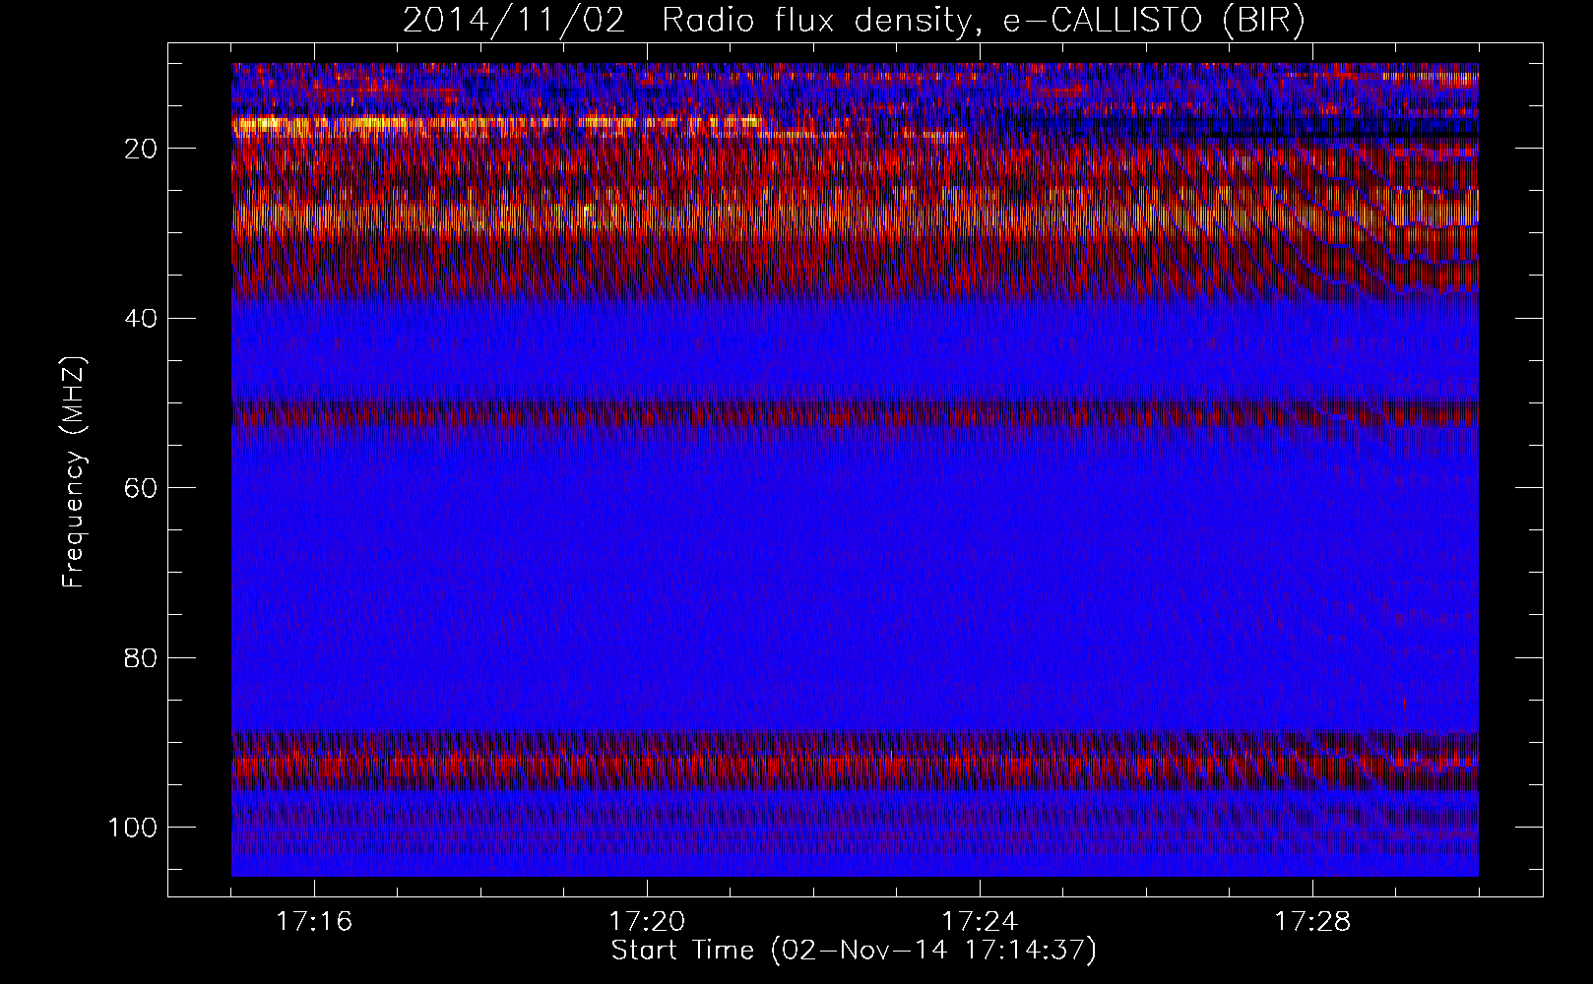Click the "Start Time (02-Nov-14 17:14:37)" label
This screenshot has width=1593, height=984.
coord(854,951)
